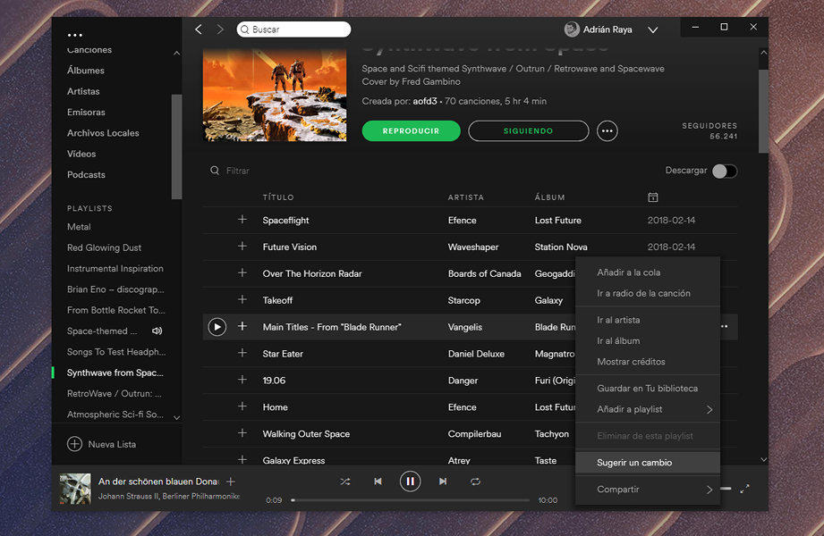Open full-screen view with the expand arrows icon
This screenshot has width=824, height=536.
[745, 490]
